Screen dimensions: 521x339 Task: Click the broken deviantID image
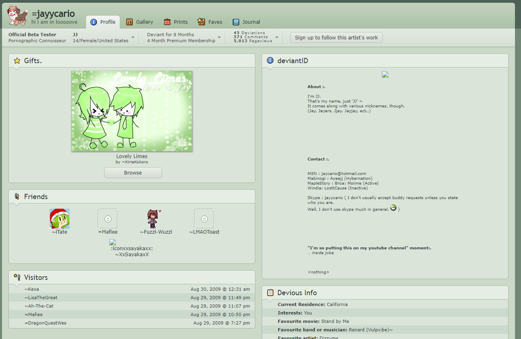pos(385,74)
